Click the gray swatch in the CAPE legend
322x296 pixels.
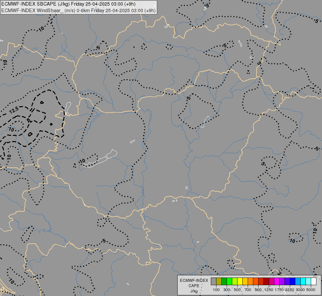tap(213, 282)
